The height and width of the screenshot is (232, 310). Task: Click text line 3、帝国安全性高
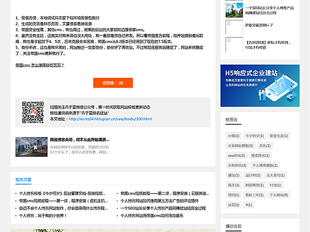80,30
